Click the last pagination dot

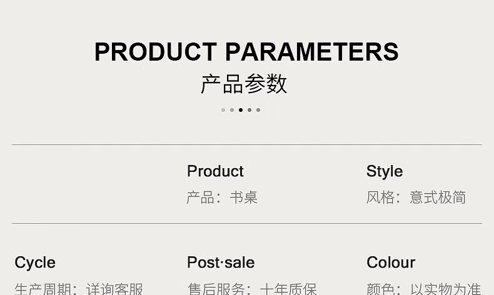tap(258, 110)
